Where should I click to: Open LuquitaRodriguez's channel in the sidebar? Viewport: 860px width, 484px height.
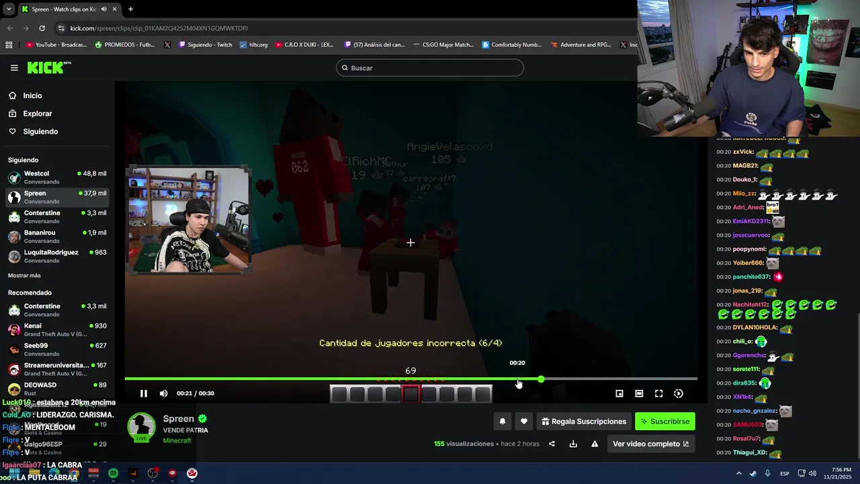pyautogui.click(x=58, y=256)
